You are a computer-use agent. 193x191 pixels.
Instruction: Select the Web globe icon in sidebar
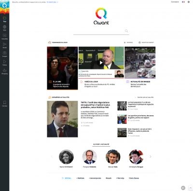coord(4,27)
